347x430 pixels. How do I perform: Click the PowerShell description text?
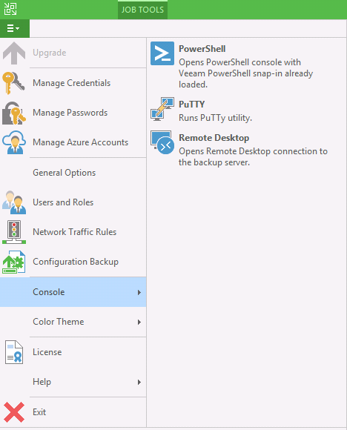245,73
